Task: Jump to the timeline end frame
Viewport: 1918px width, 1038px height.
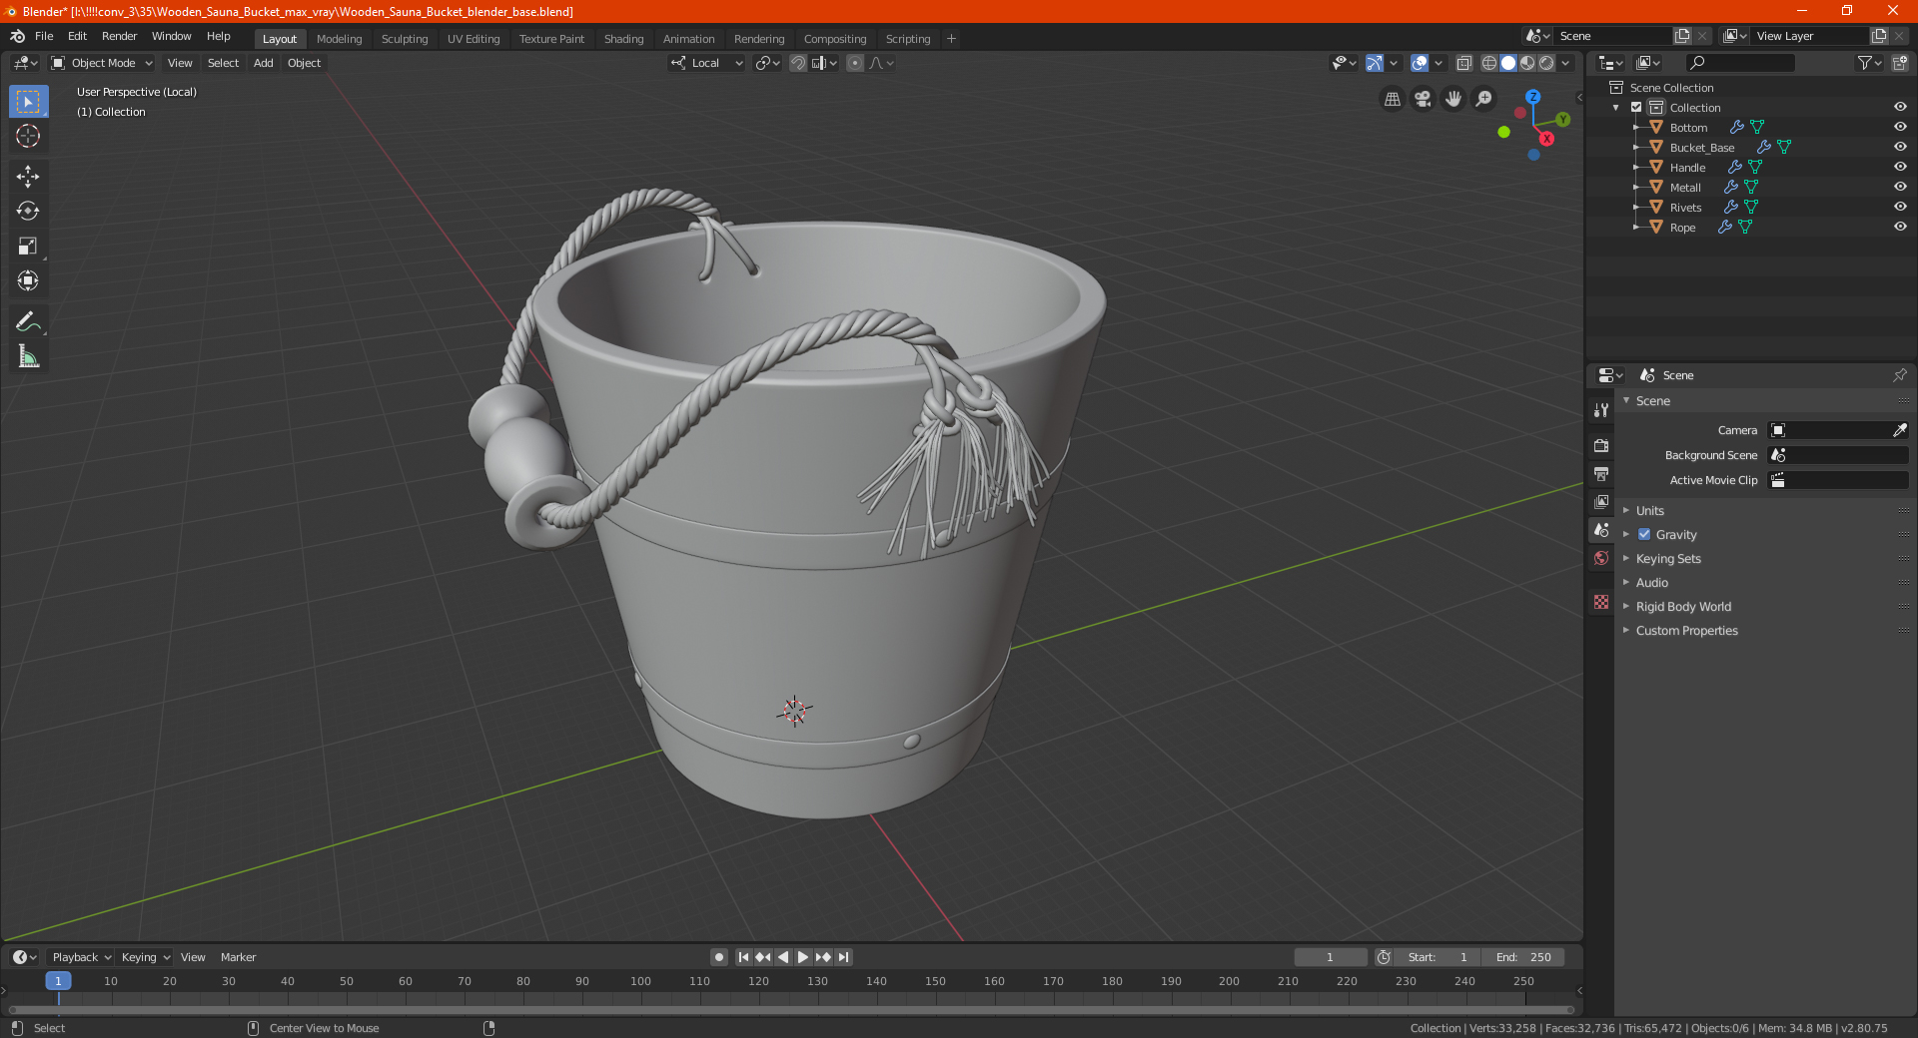Action: [x=843, y=957]
